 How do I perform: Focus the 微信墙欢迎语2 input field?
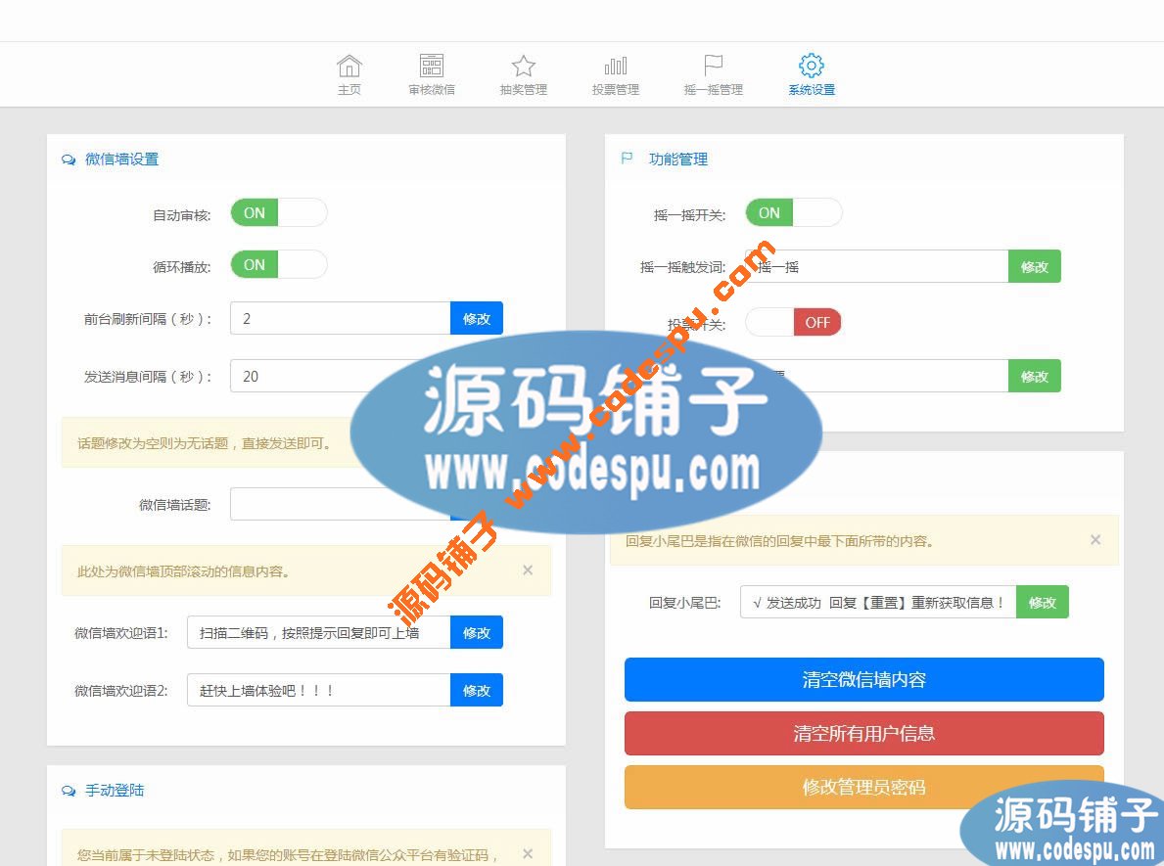tap(318, 690)
